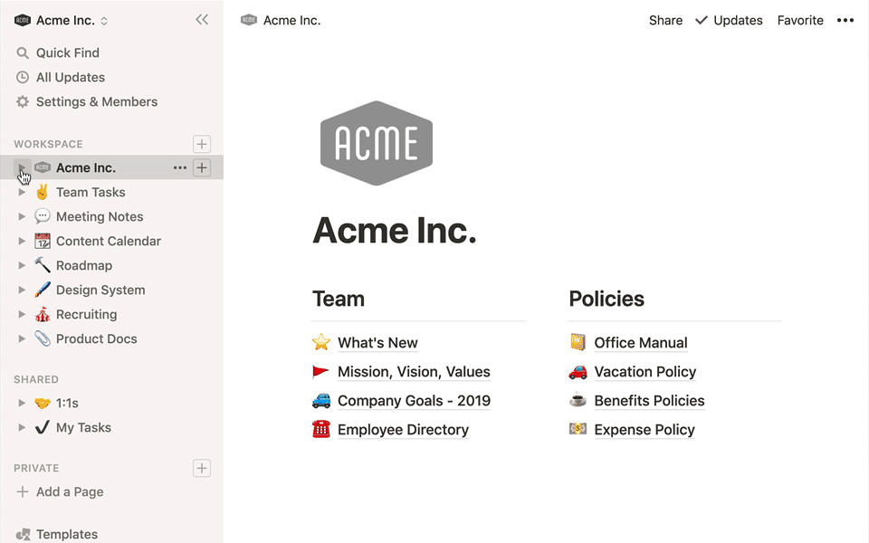Open the Mission, Vision, Values link
Viewport: 869px width, 543px height.
pyautogui.click(x=414, y=372)
